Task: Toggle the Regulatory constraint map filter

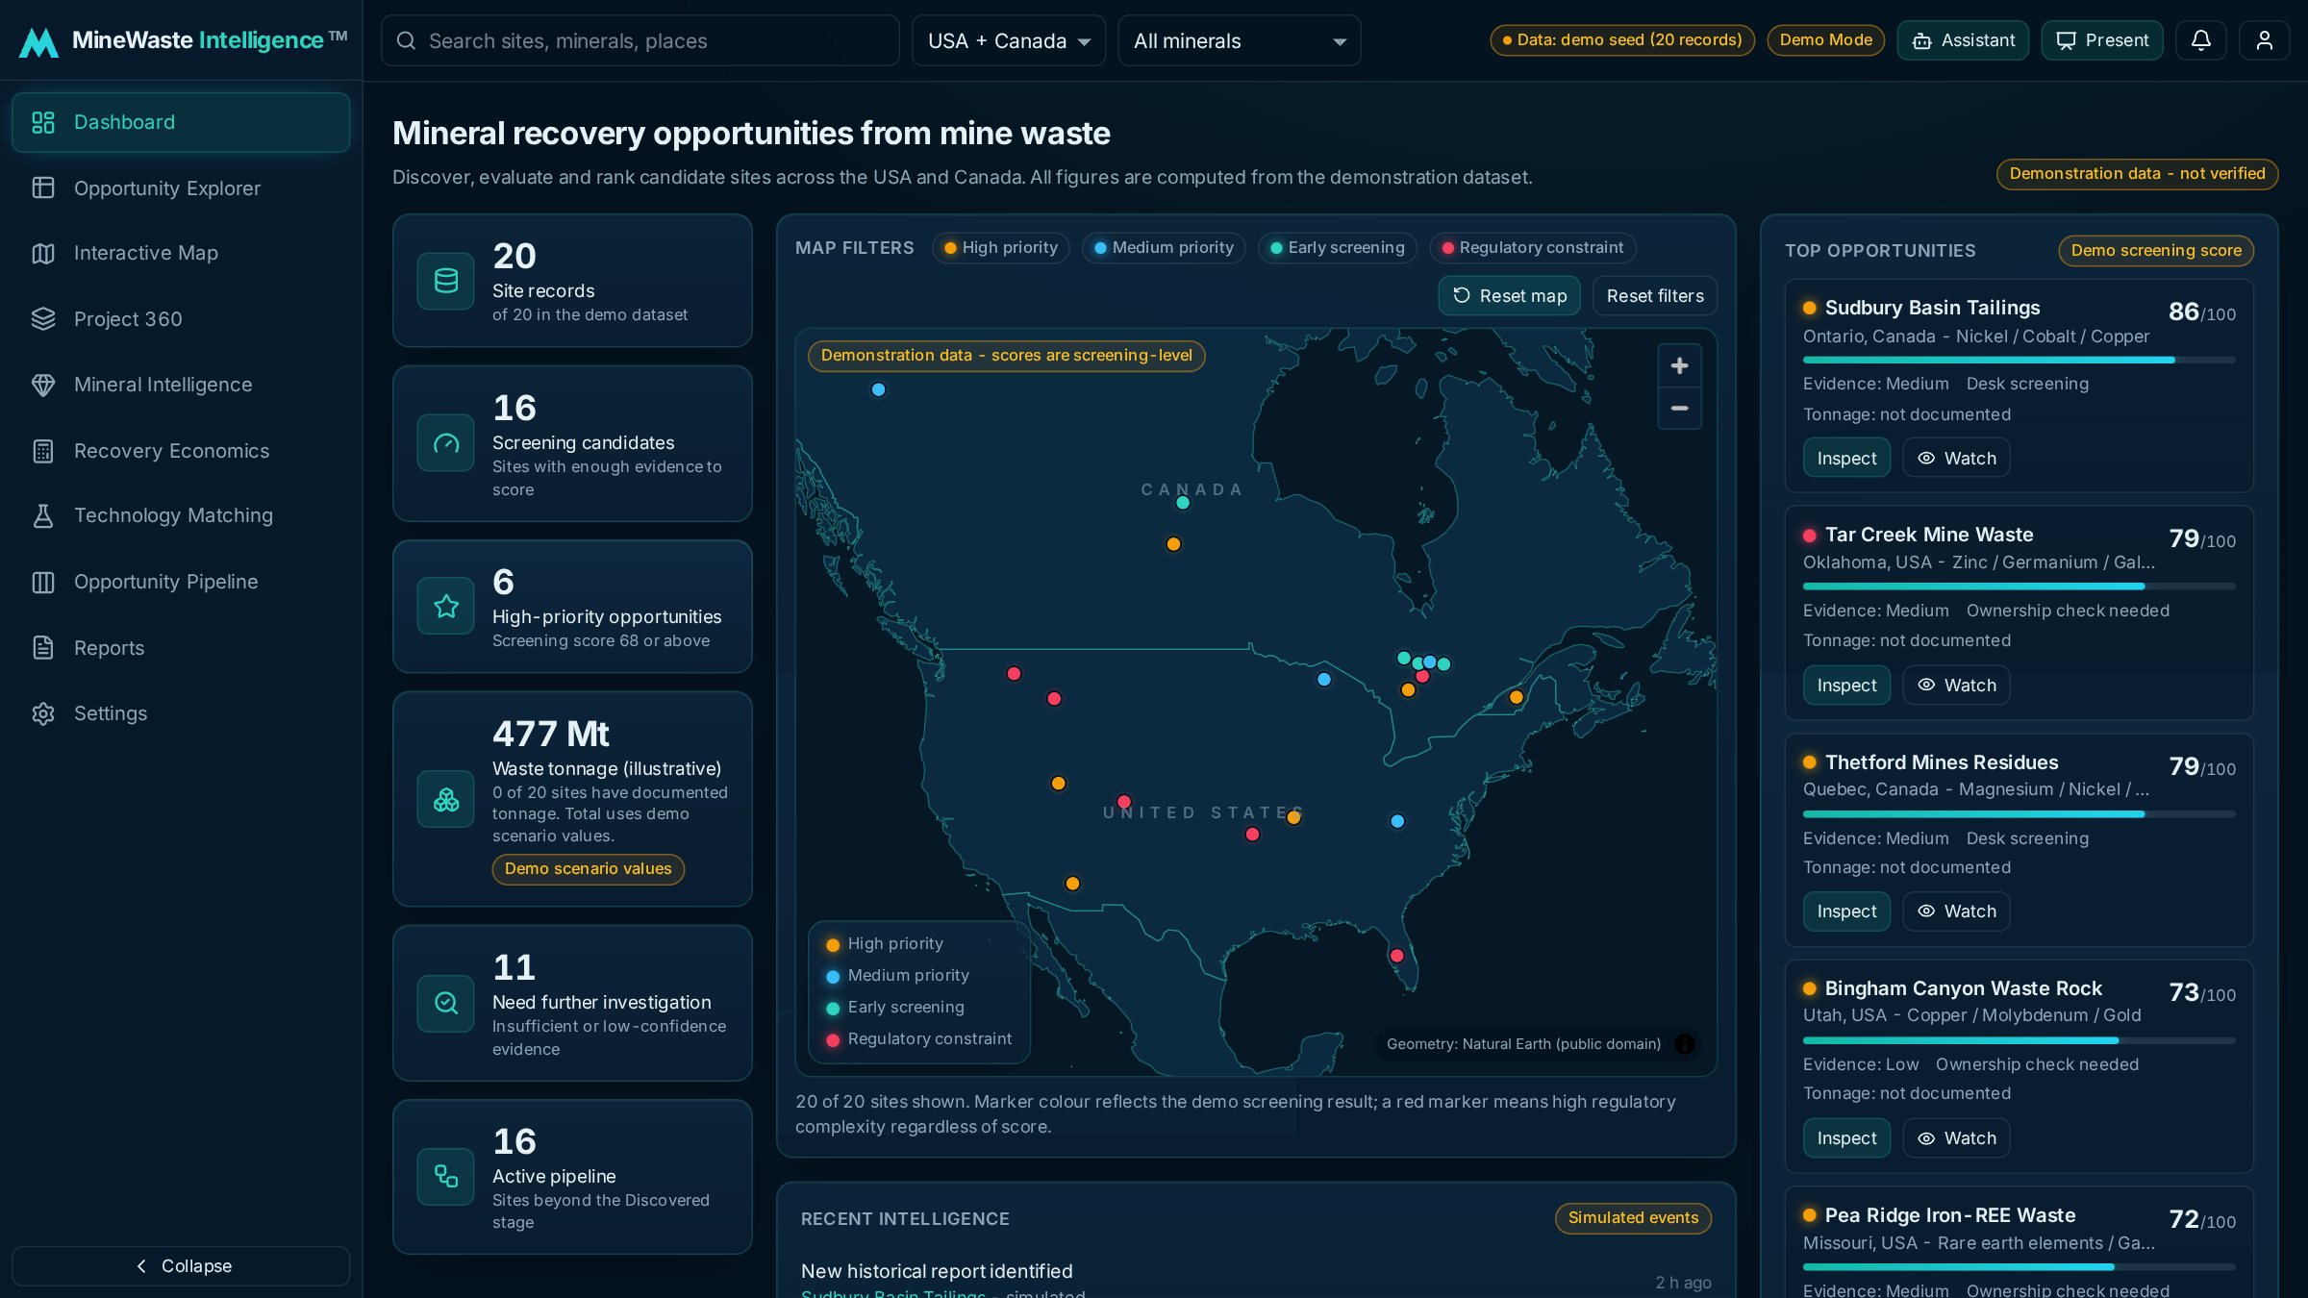Action: tap(1532, 247)
